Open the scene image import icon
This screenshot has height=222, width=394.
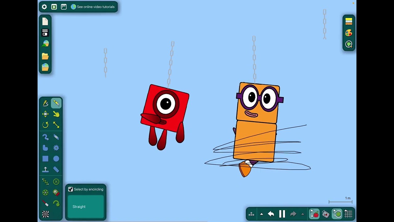point(45,44)
